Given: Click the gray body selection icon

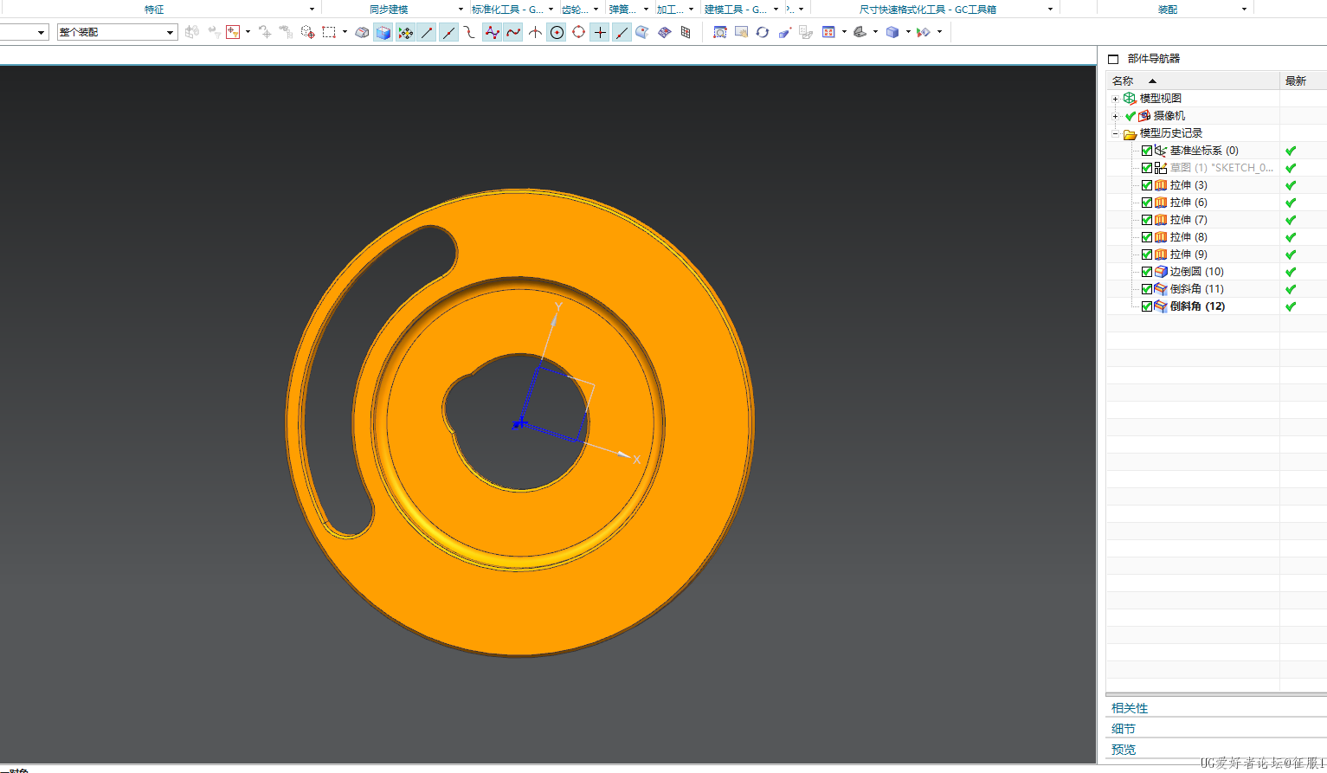Looking at the screenshot, I should click(x=362, y=32).
